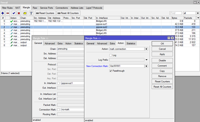
Task: Open the Address Lists tab
Action: 77,8
